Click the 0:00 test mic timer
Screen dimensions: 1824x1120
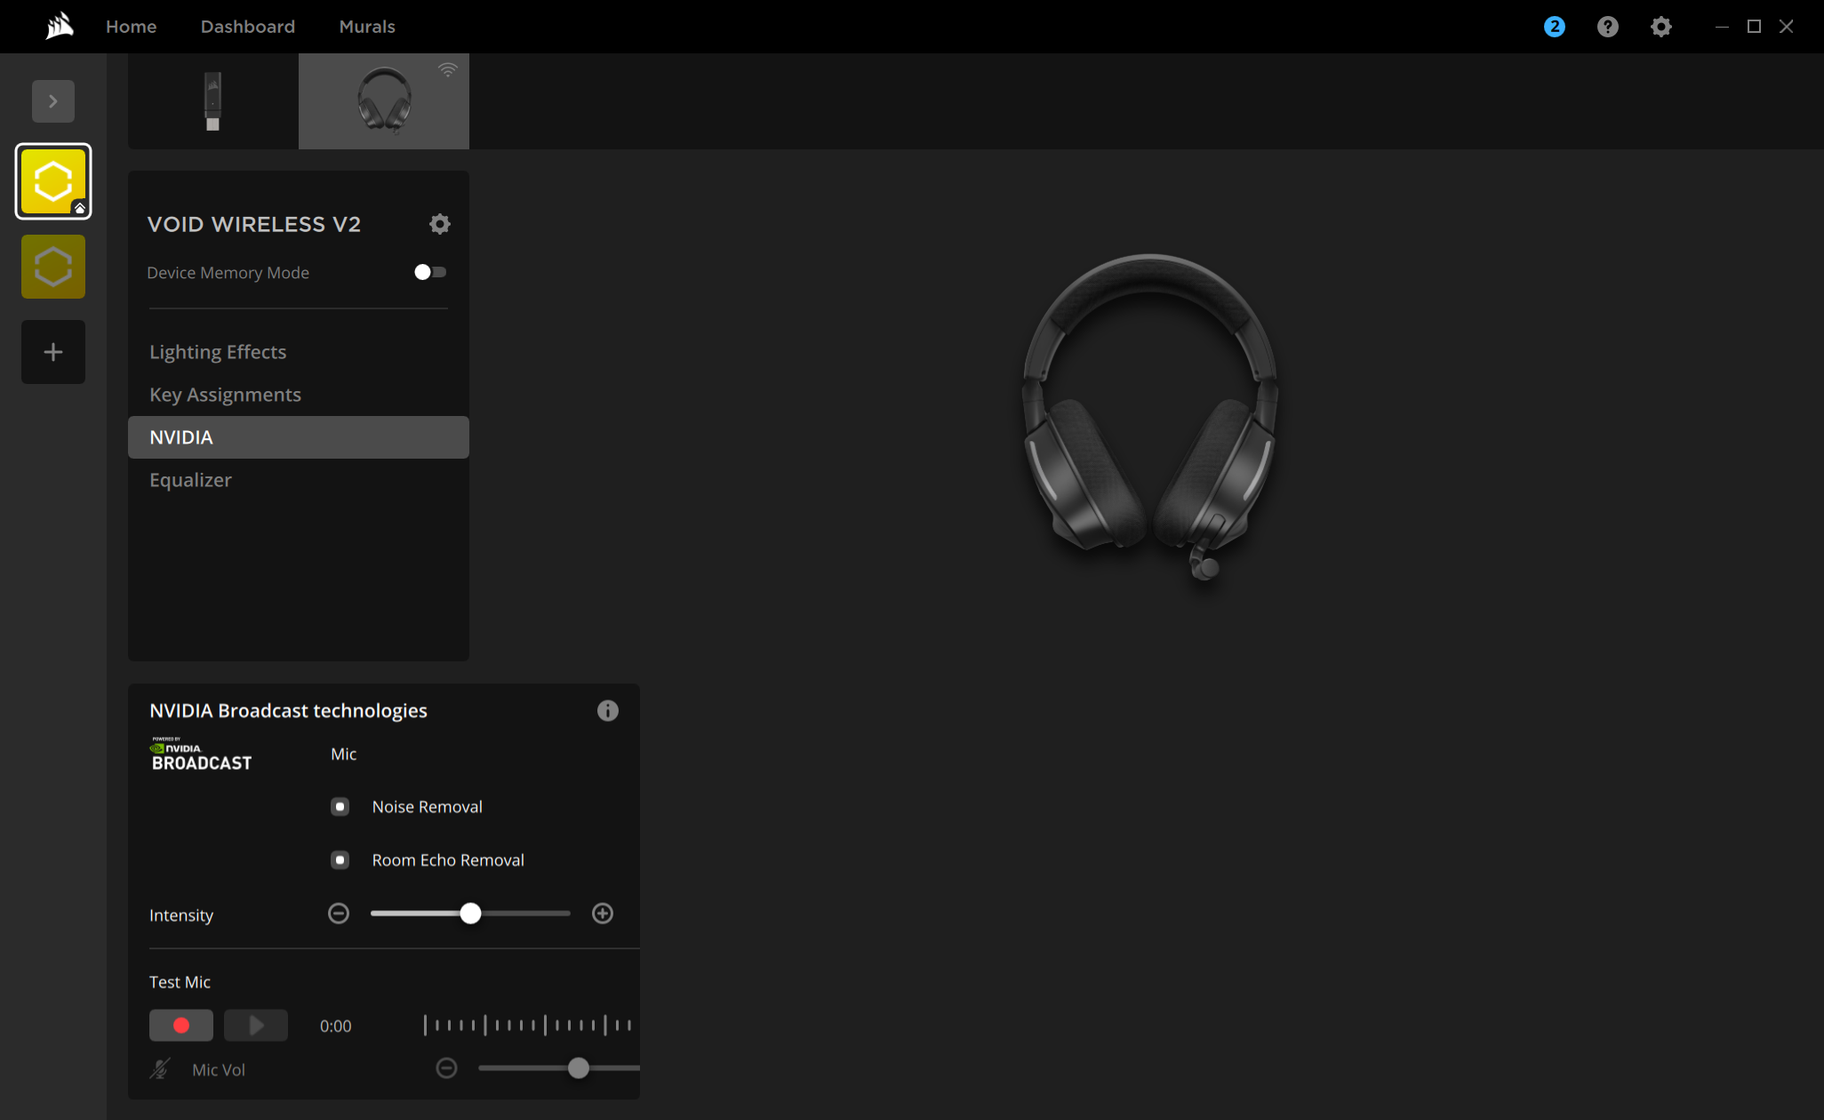(x=336, y=1026)
